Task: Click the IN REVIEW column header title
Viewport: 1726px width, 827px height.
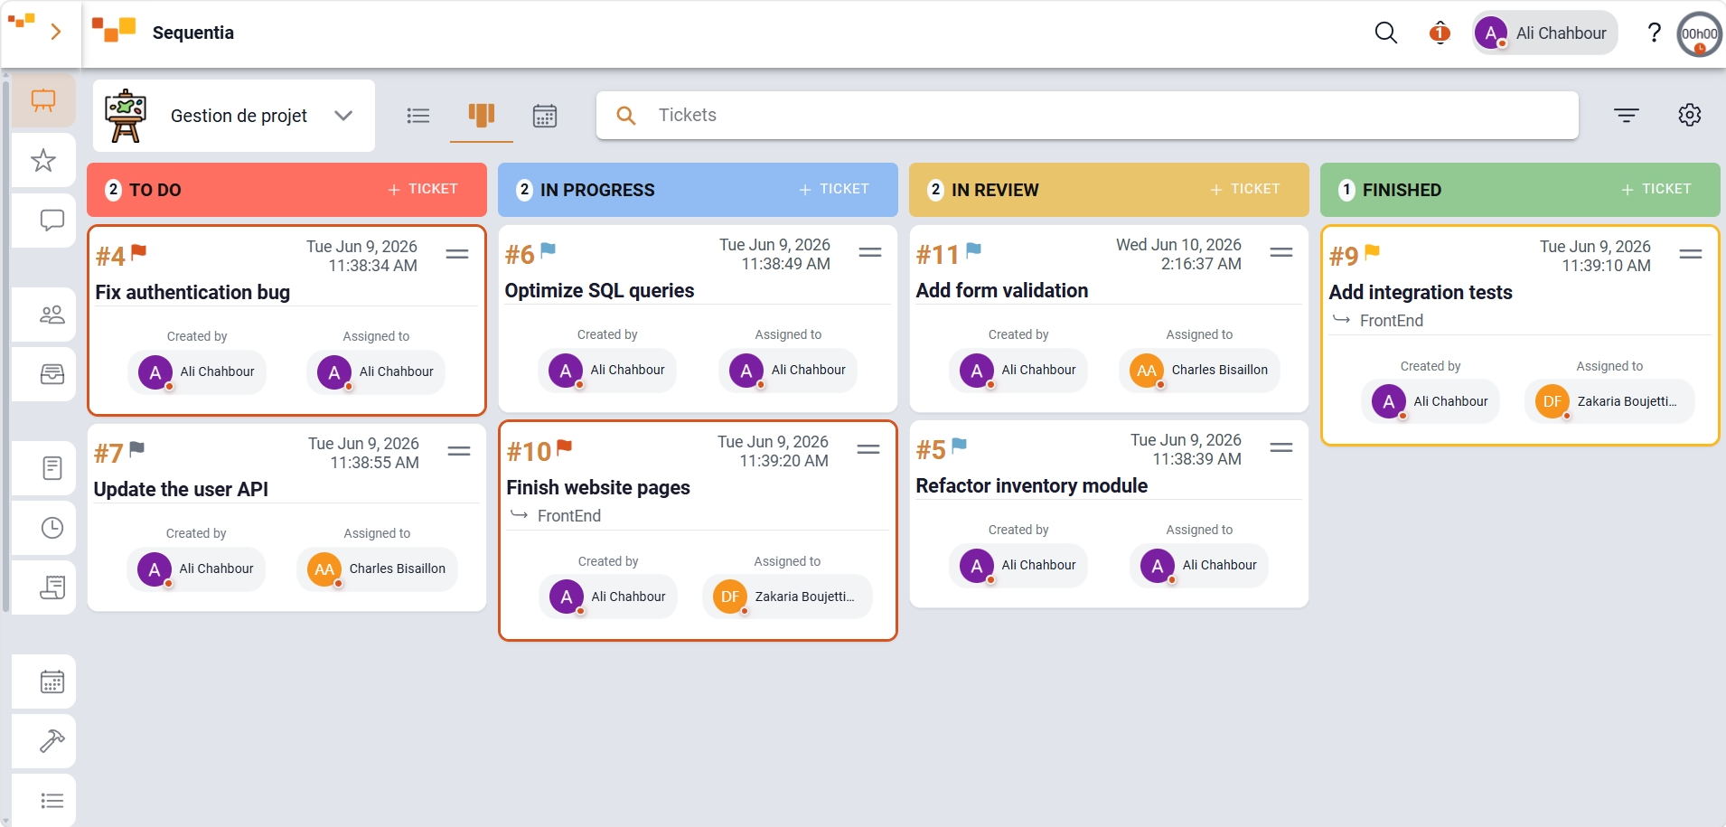Action: pyautogui.click(x=994, y=190)
